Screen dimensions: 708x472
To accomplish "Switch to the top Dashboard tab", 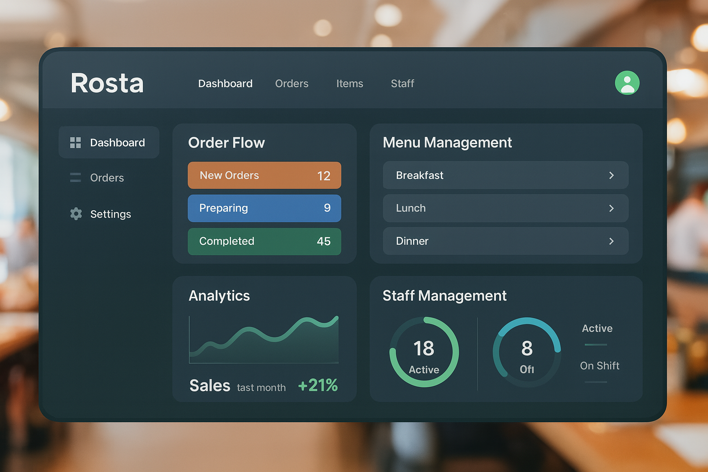I will (225, 83).
